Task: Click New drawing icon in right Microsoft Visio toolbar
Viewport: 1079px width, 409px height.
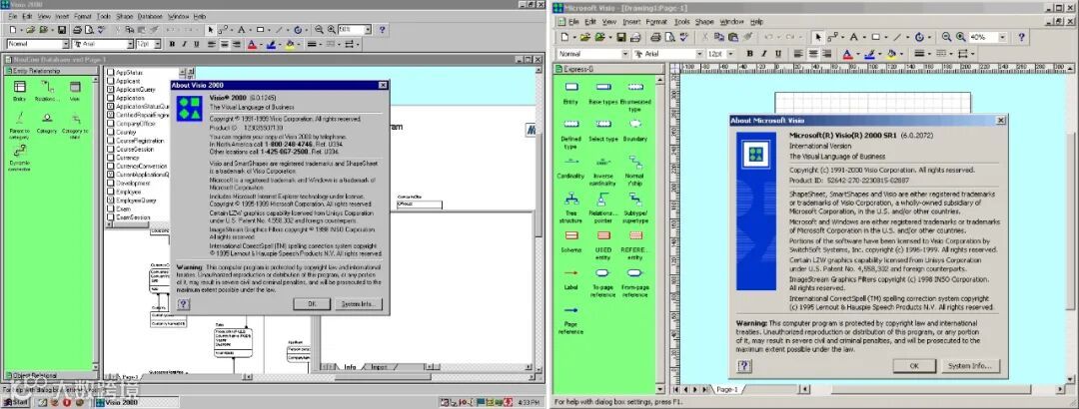Action: click(564, 37)
